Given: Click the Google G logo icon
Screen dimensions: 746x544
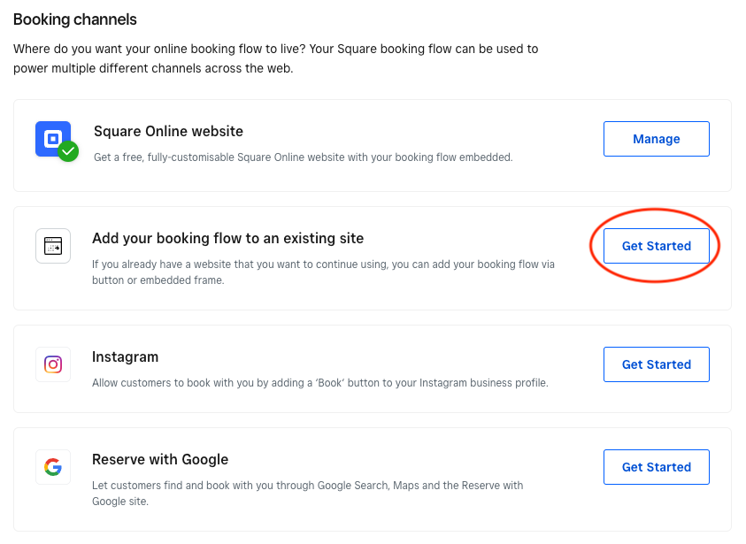Looking at the screenshot, I should tap(53, 467).
